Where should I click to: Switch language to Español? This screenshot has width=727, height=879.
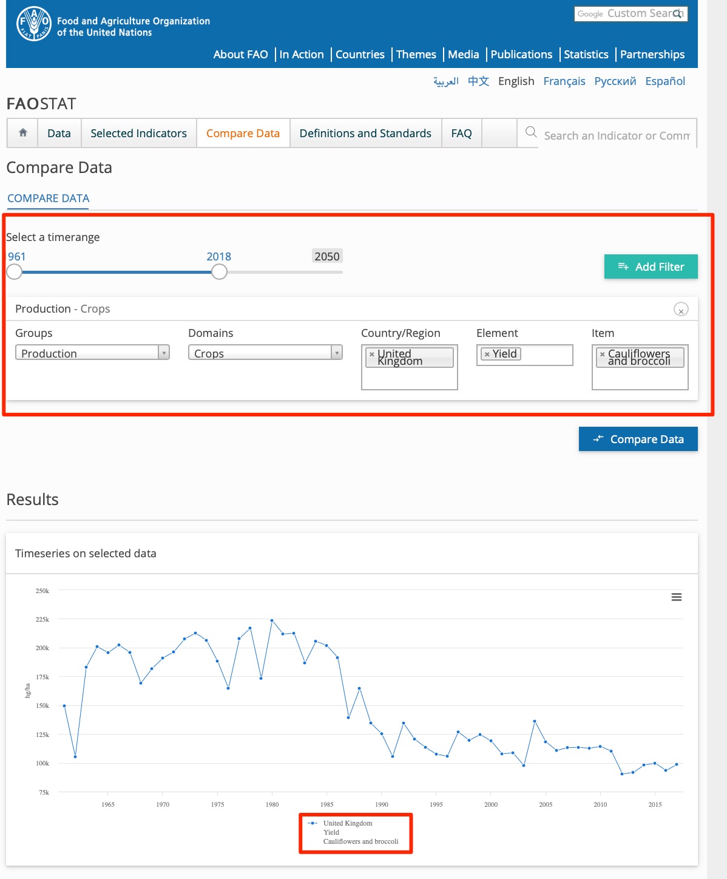[665, 81]
